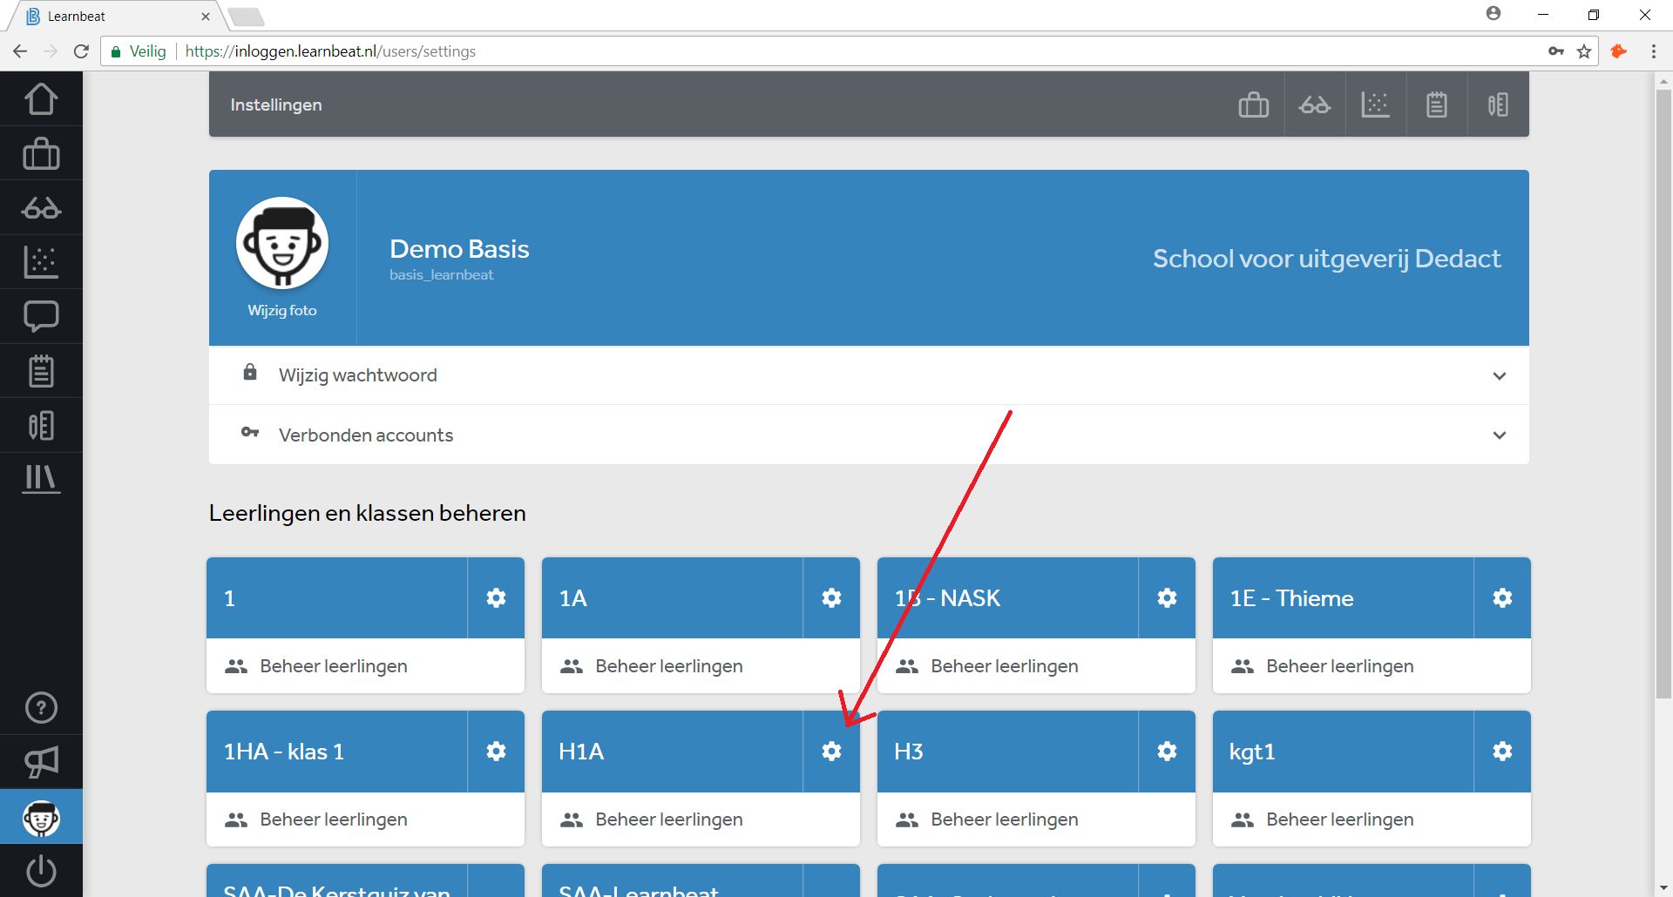The height and width of the screenshot is (897, 1673).
Task: Click ruler-book icon in Instellingen header
Action: pyautogui.click(x=1498, y=105)
